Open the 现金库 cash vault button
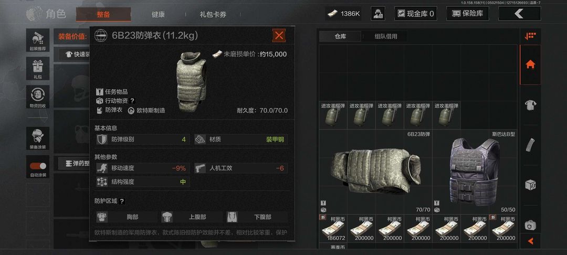The image size is (567, 255). 415,14
